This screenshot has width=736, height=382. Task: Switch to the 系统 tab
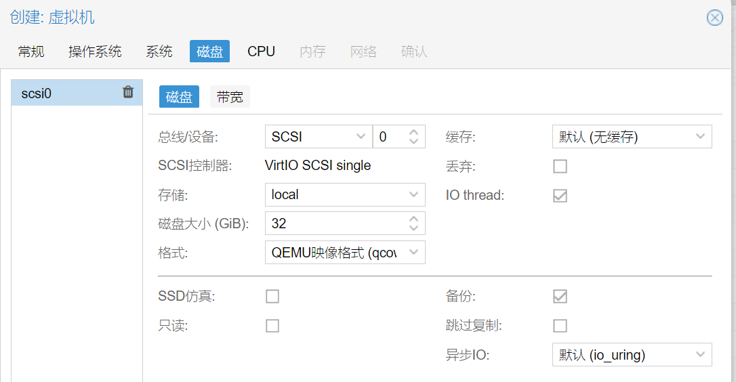point(159,51)
